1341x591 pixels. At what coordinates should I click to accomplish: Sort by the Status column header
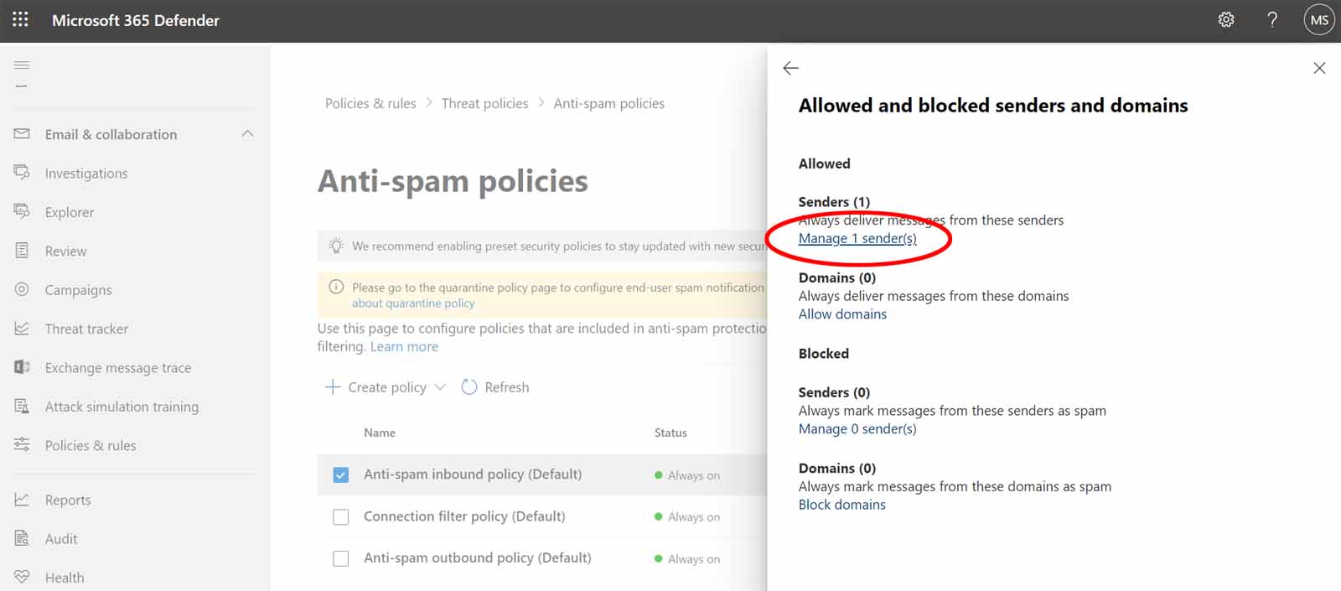click(x=670, y=433)
